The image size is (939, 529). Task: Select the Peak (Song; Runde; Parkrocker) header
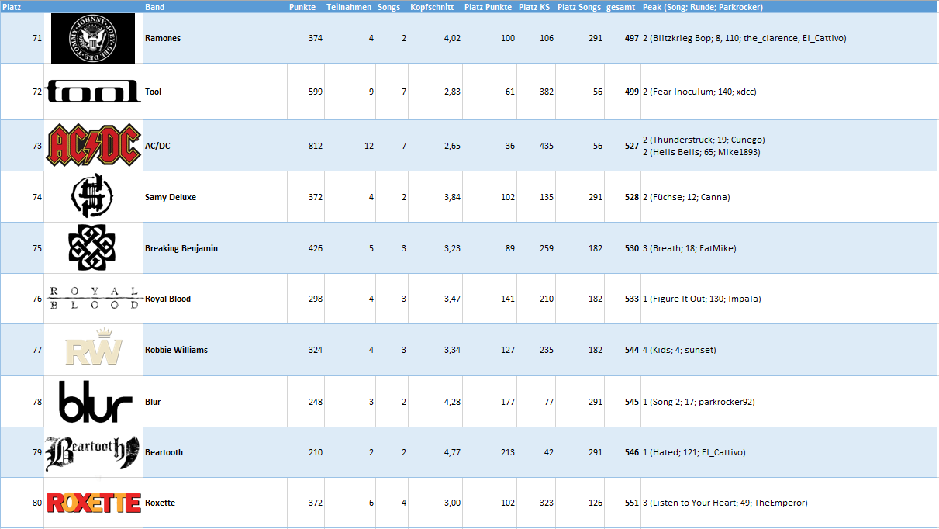point(703,7)
